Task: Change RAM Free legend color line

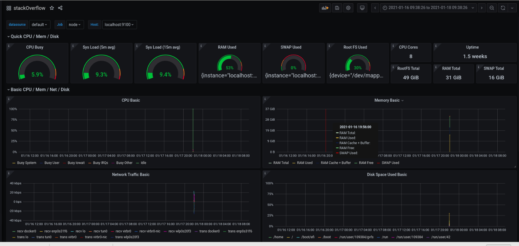Action: click(356, 163)
